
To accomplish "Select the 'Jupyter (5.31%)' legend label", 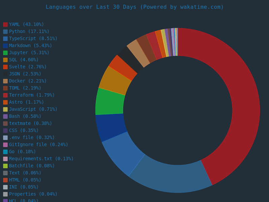I will pyautogui.click(x=29, y=53).
